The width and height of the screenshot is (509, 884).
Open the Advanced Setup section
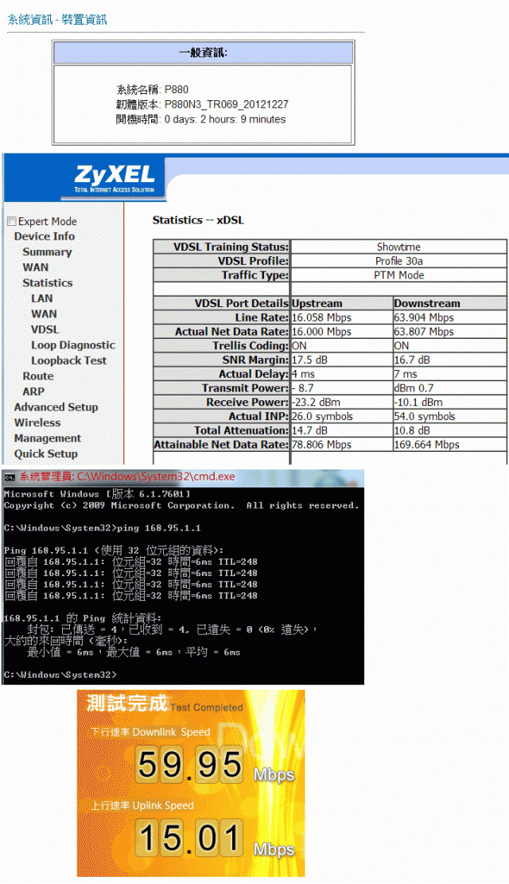[56, 407]
